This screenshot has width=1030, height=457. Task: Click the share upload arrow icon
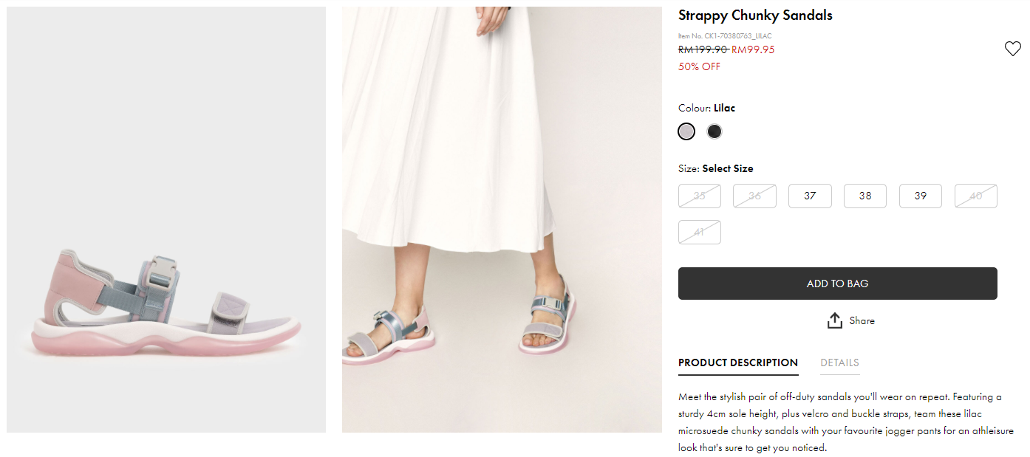click(x=835, y=320)
